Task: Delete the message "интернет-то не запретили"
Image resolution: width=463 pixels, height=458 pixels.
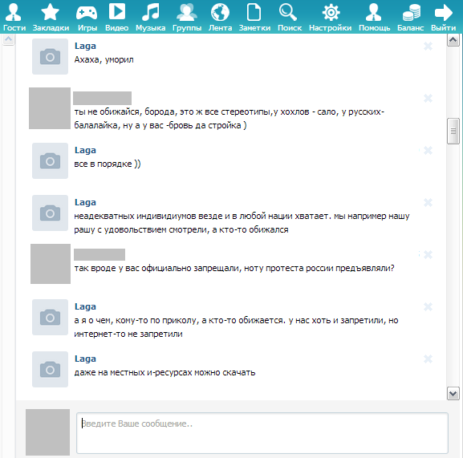Action: coord(428,307)
